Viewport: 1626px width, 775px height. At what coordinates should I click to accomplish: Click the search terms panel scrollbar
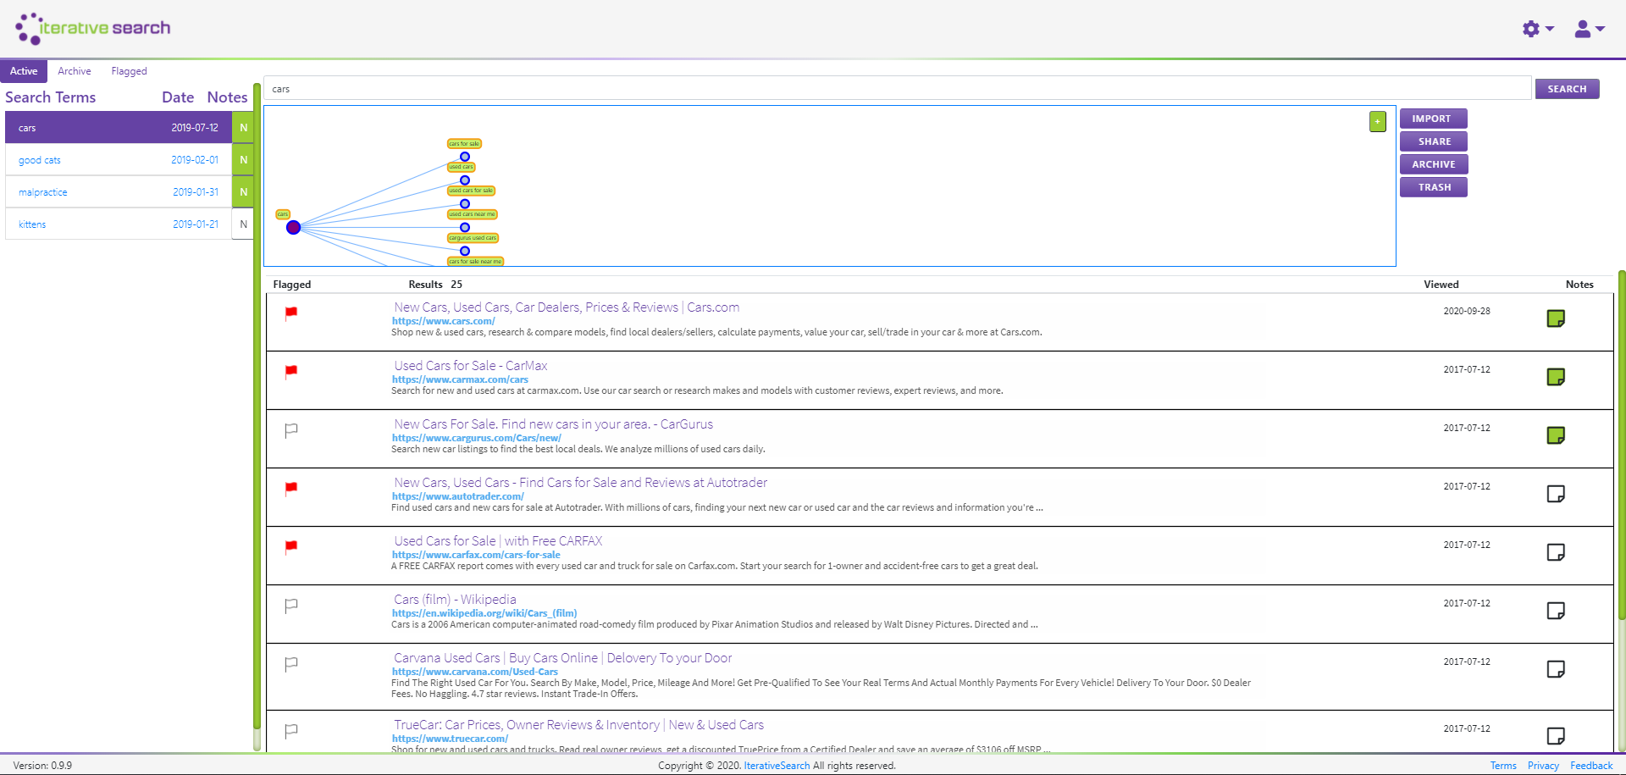257,407
